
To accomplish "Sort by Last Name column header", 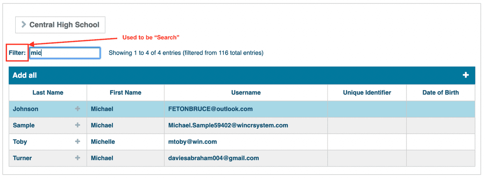I will pos(48,92).
